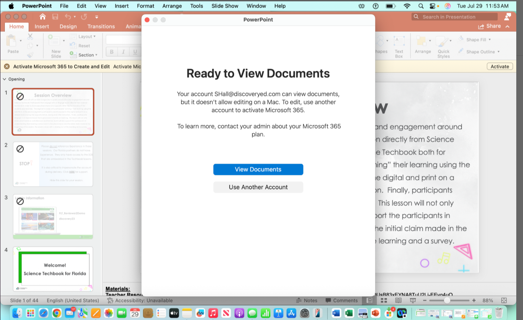Select slide 2 thumbnail with STOP
This screenshot has height=320, width=523.
pyautogui.click(x=53, y=164)
